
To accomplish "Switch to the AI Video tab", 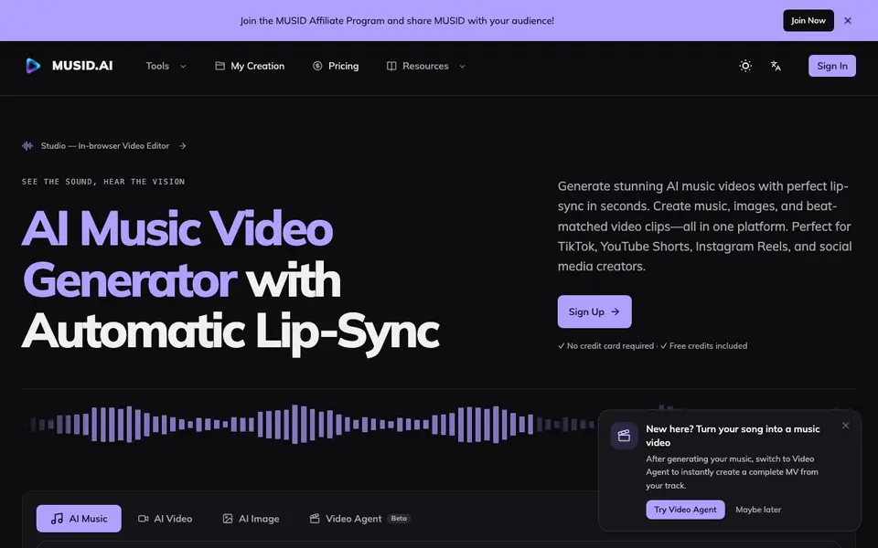I will point(166,519).
